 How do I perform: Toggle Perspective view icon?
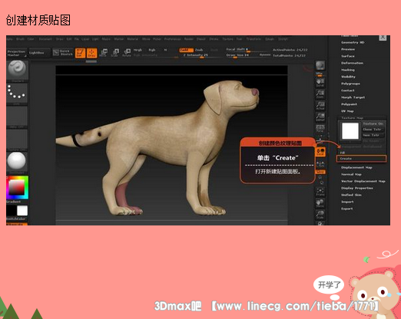[x=320, y=128]
